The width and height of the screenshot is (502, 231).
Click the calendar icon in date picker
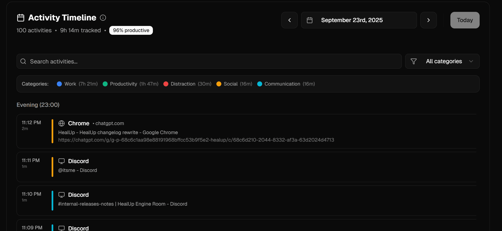[310, 20]
